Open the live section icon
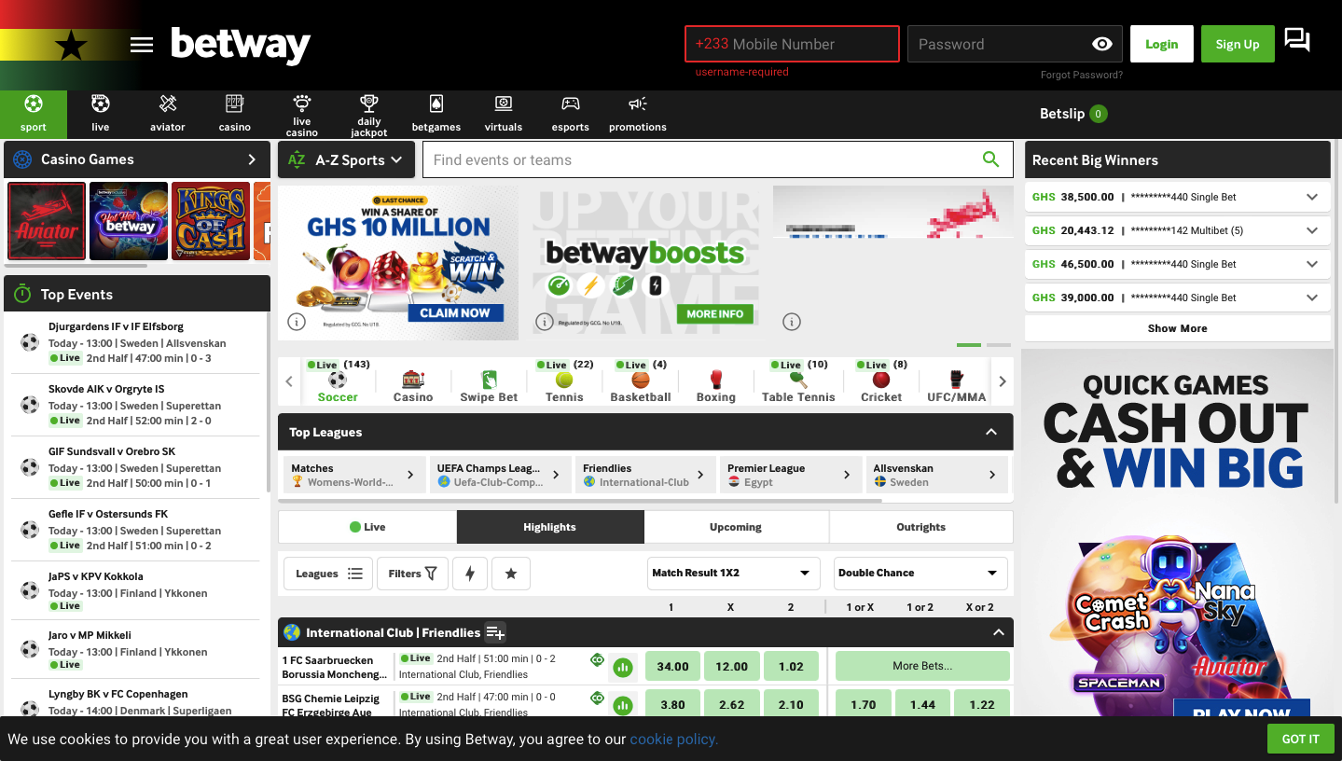Screen dimensions: 1342x761 pos(101,104)
